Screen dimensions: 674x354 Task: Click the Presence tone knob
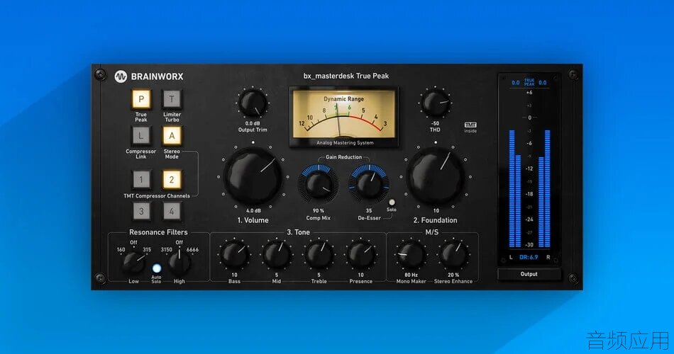pyautogui.click(x=360, y=255)
